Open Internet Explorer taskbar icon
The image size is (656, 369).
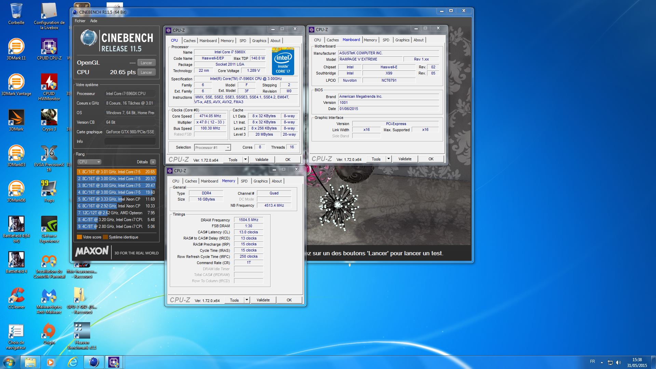click(x=73, y=362)
